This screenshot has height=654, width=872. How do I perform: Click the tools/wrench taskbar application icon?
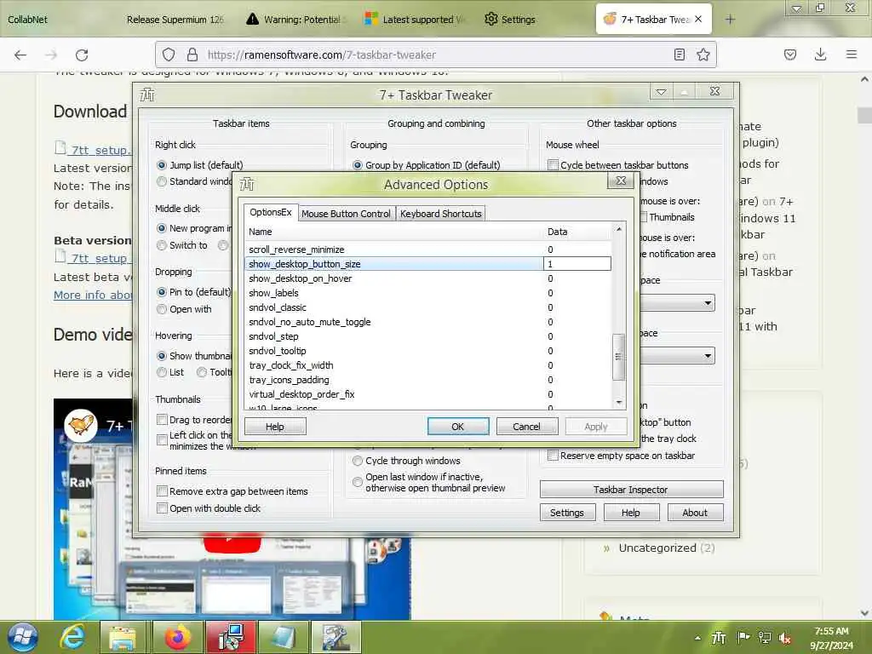pyautogui.click(x=336, y=637)
